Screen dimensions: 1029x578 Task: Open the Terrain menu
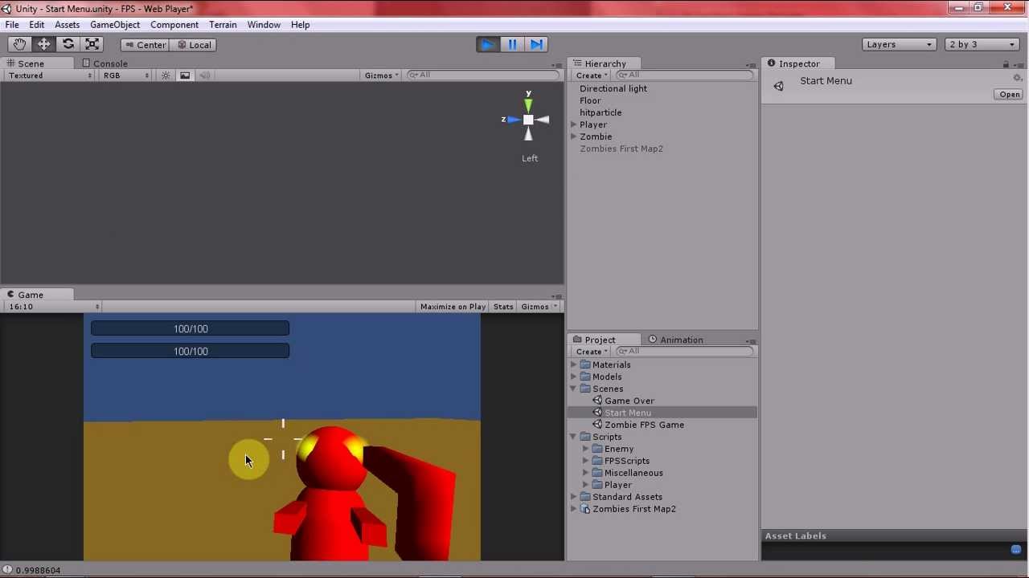tap(223, 25)
